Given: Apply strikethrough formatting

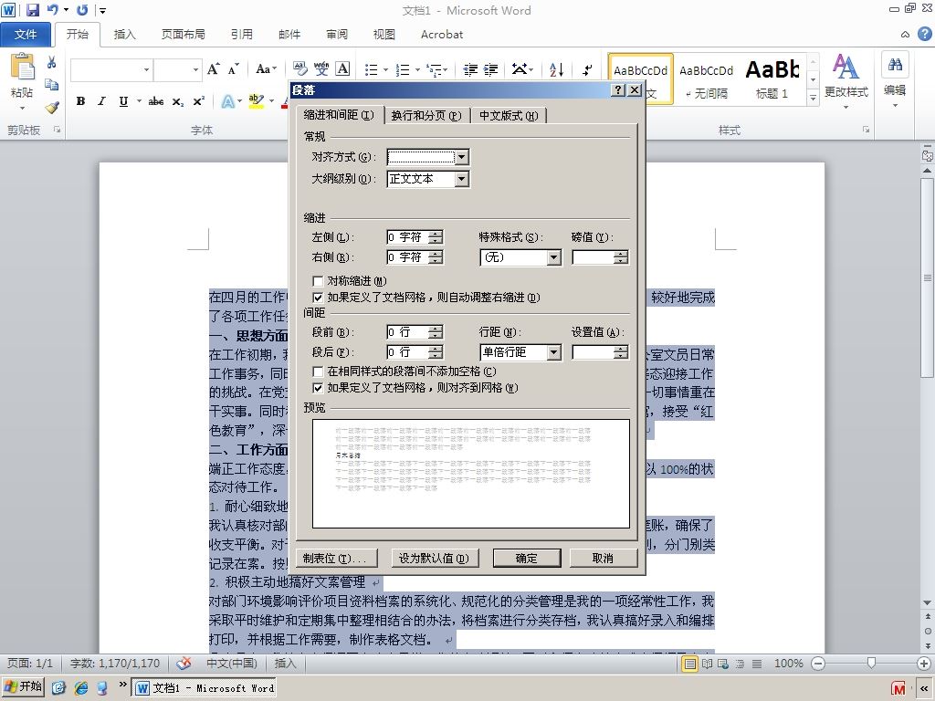Looking at the screenshot, I should (156, 101).
